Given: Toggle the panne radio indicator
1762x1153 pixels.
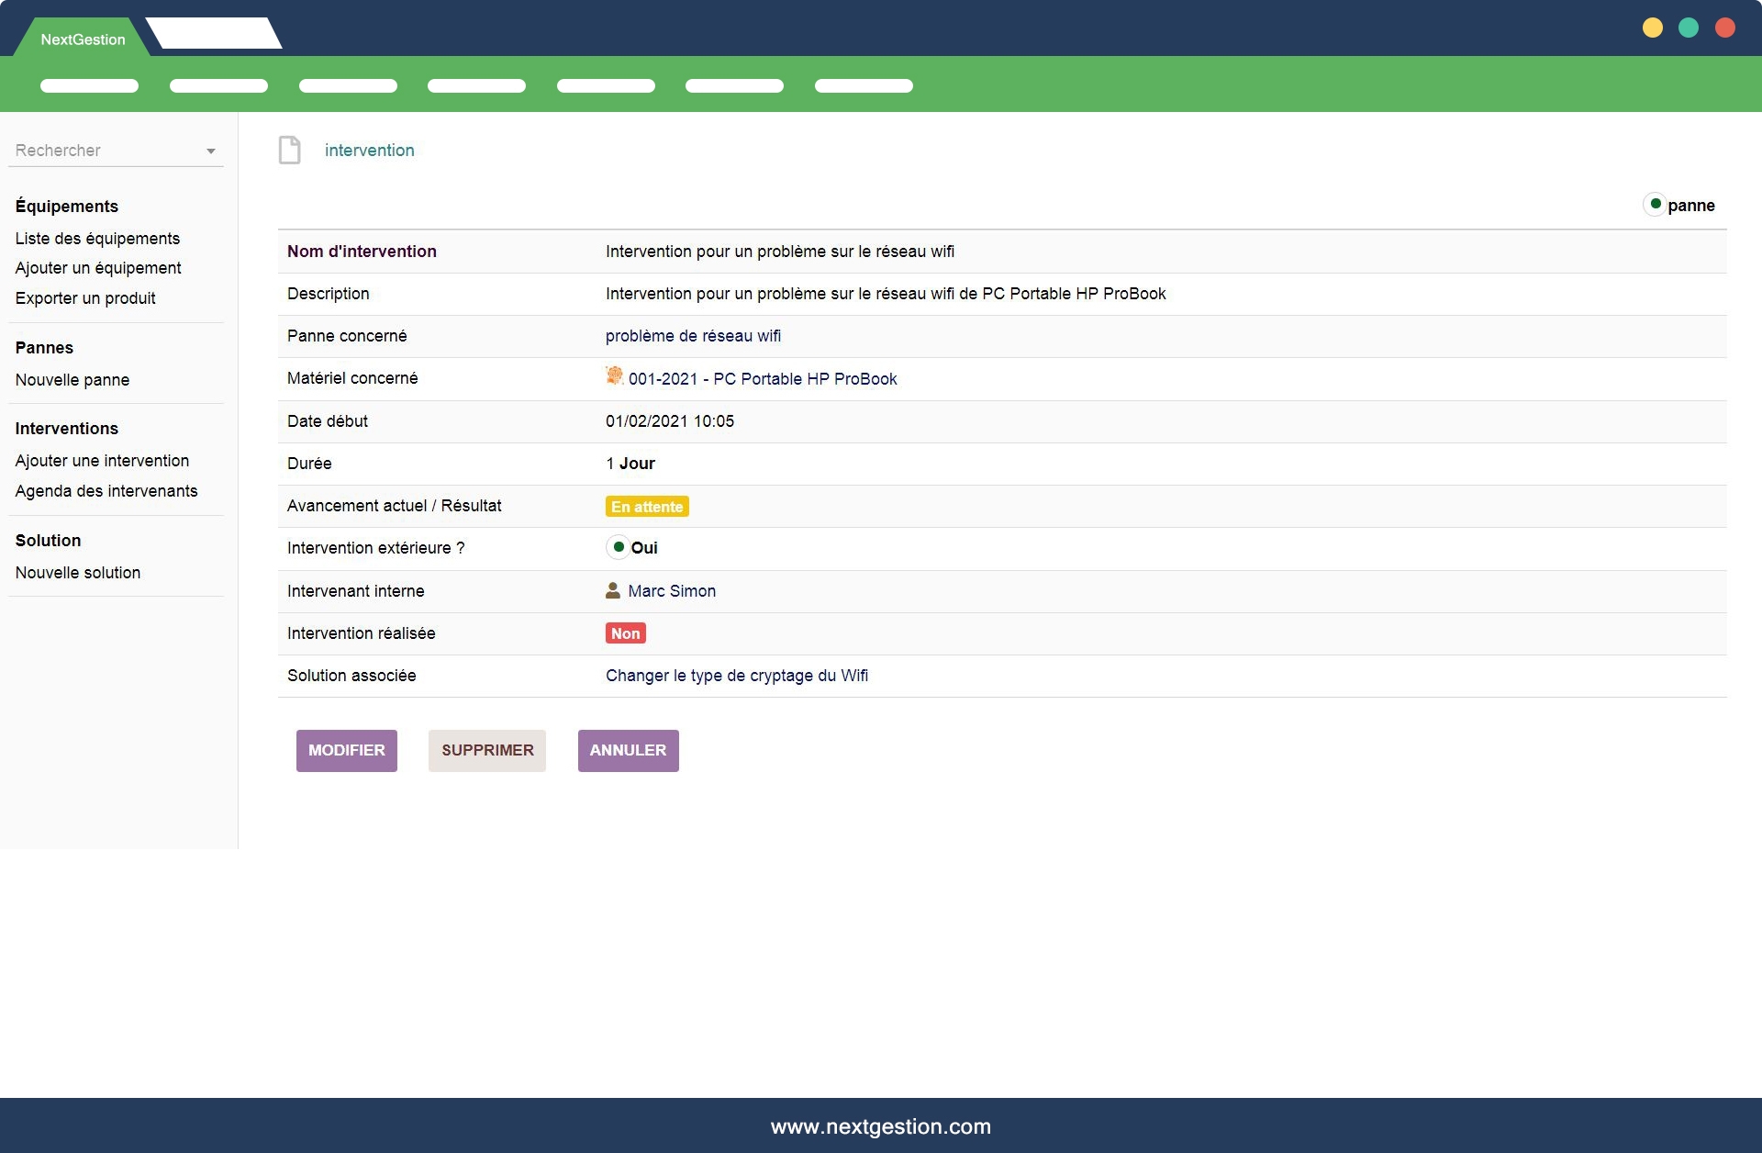Looking at the screenshot, I should [x=1655, y=204].
